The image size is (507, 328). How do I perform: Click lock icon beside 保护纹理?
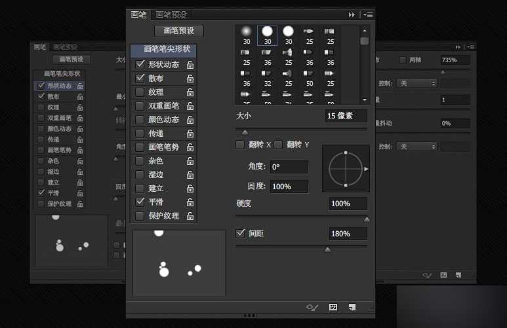[190, 216]
